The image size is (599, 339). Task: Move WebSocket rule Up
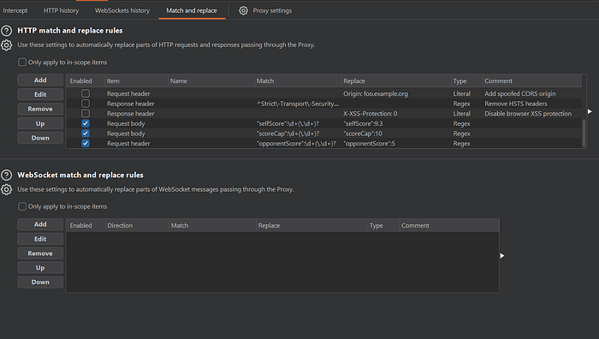(x=40, y=268)
